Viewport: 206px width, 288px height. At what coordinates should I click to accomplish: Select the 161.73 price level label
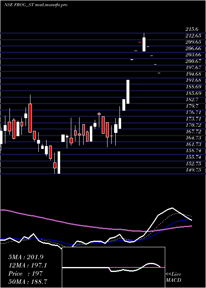pyautogui.click(x=193, y=144)
